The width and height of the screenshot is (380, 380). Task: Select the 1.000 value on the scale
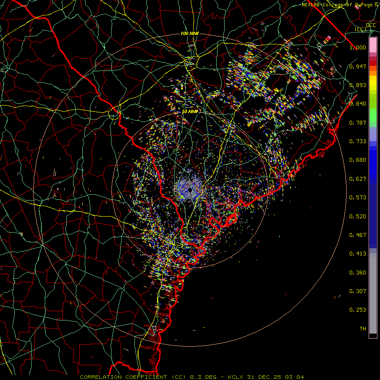pos(358,47)
